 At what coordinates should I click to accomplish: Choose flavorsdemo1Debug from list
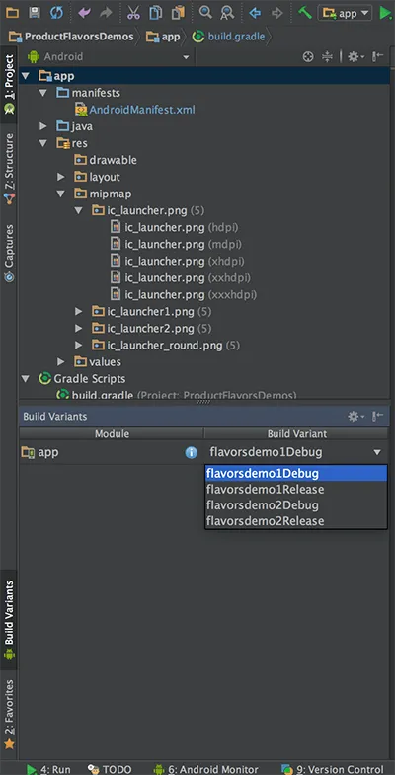(295, 474)
